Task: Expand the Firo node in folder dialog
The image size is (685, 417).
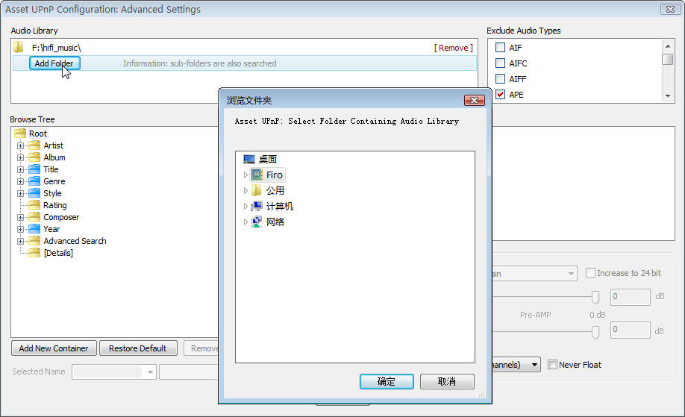Action: 245,175
